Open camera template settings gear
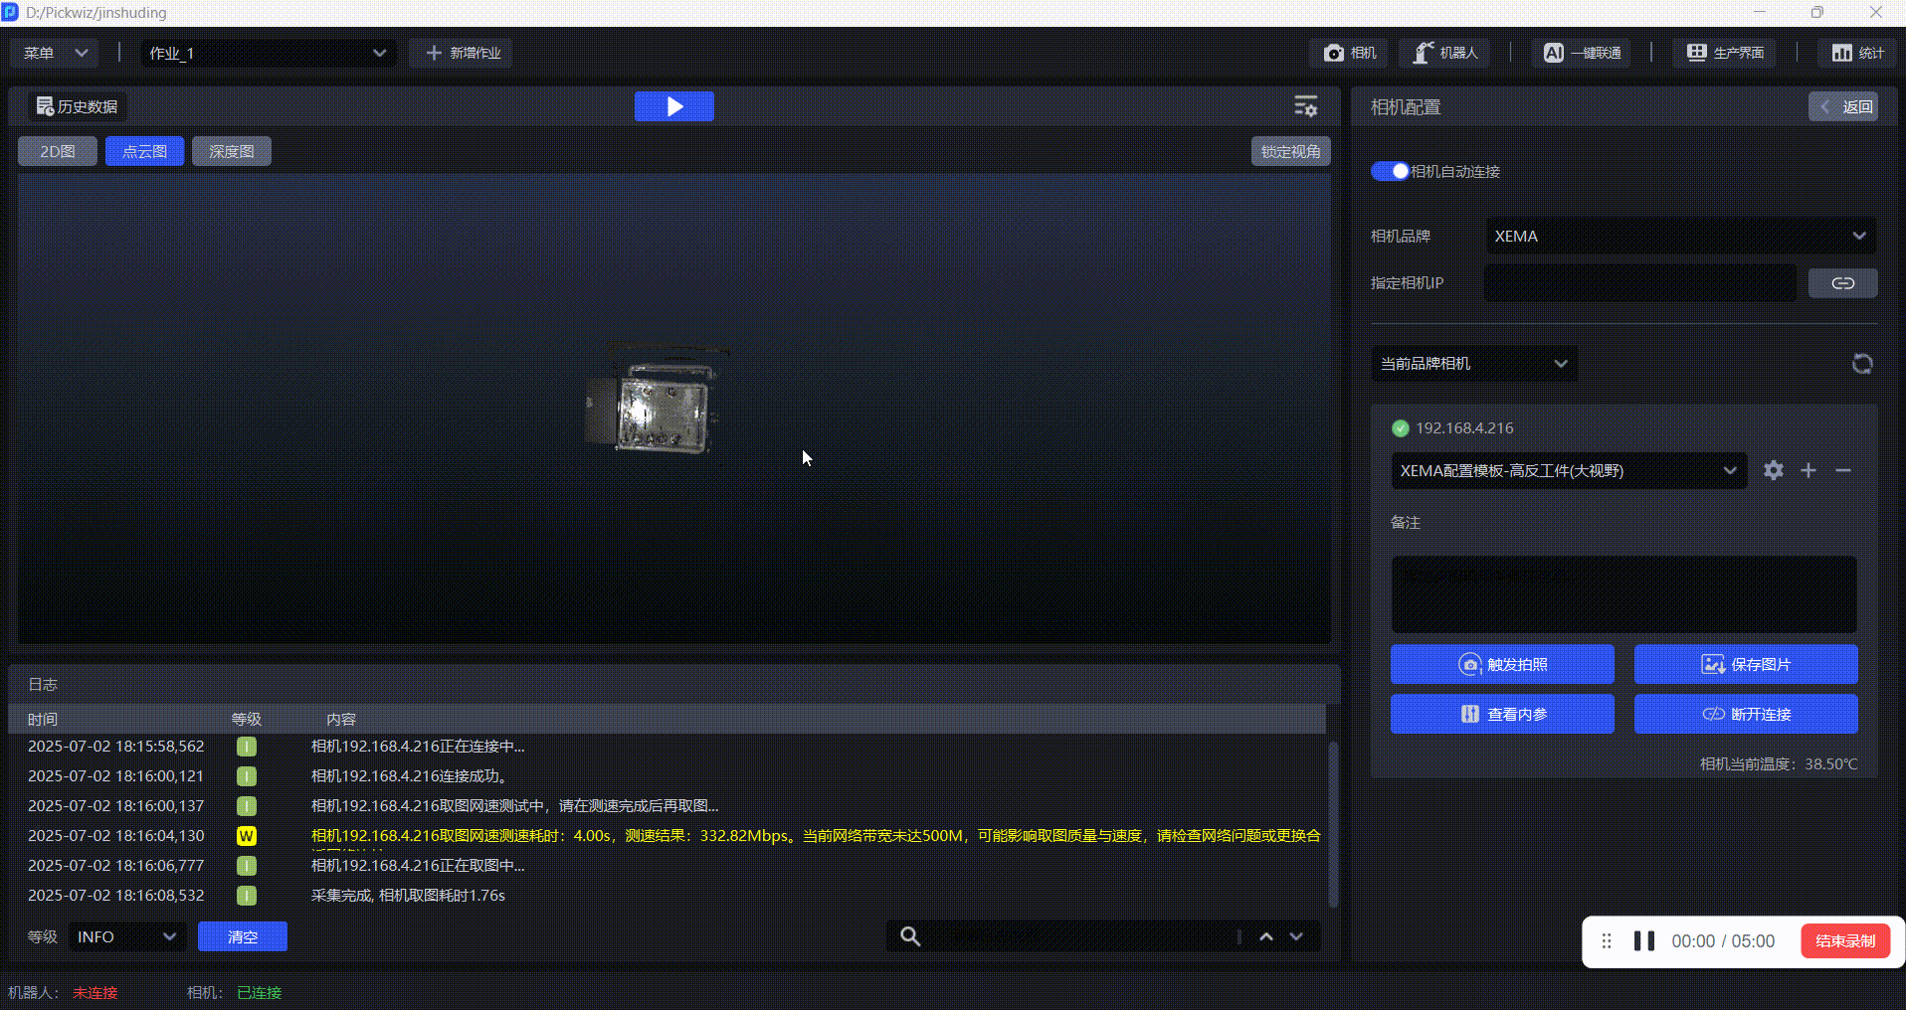Image resolution: width=1906 pixels, height=1010 pixels. (1773, 470)
